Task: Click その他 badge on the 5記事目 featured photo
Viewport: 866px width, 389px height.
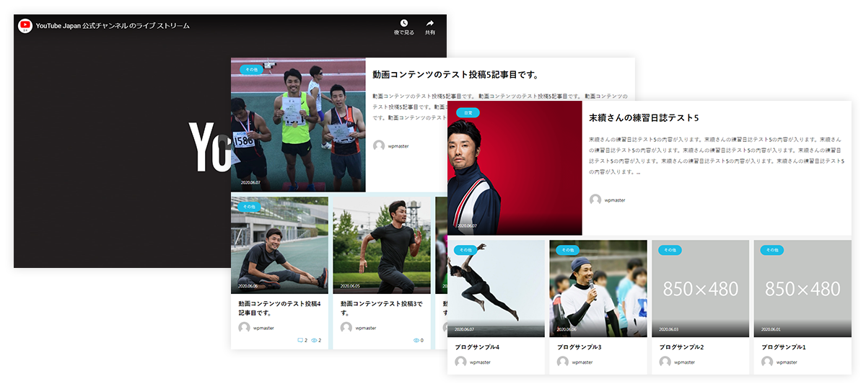Action: click(252, 69)
